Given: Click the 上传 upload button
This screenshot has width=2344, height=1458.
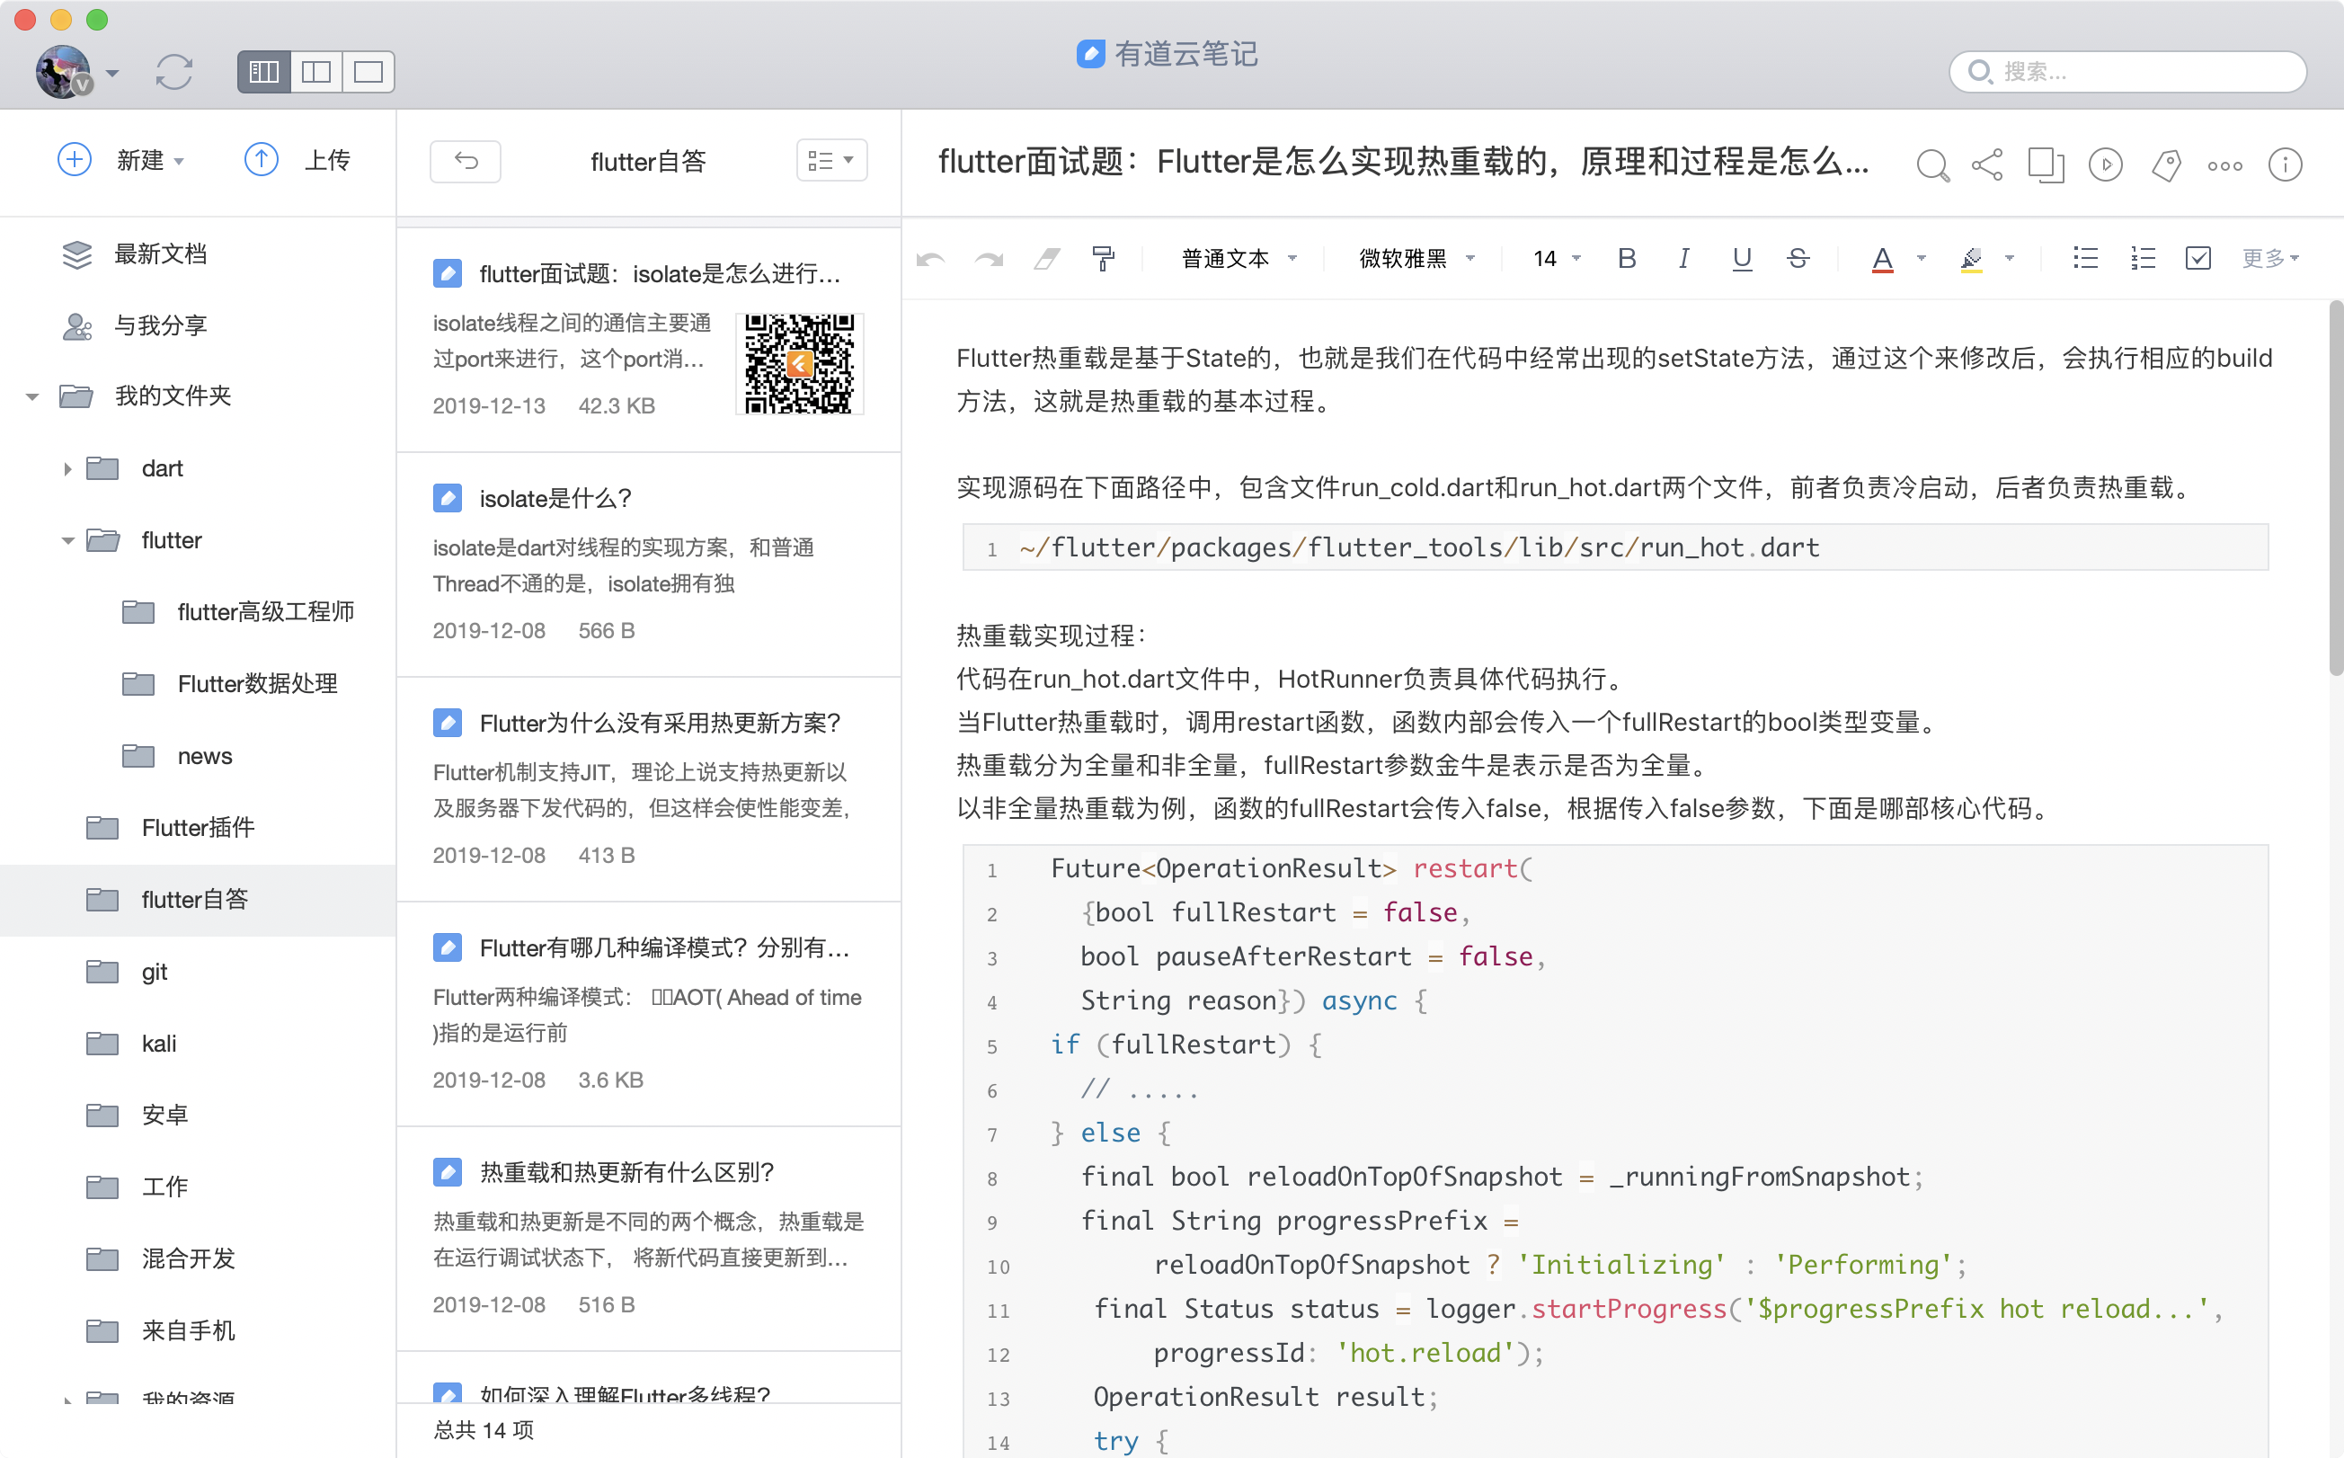Looking at the screenshot, I should click(297, 160).
